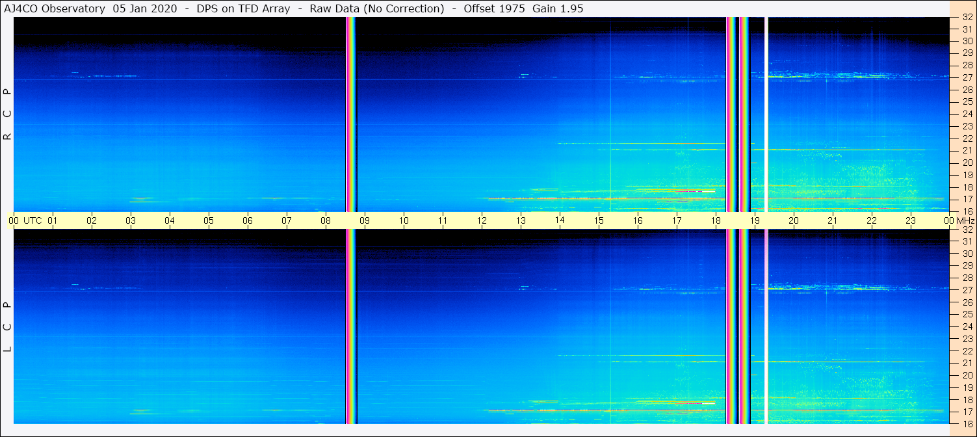Click the 17 hour mark on time axis

point(677,220)
